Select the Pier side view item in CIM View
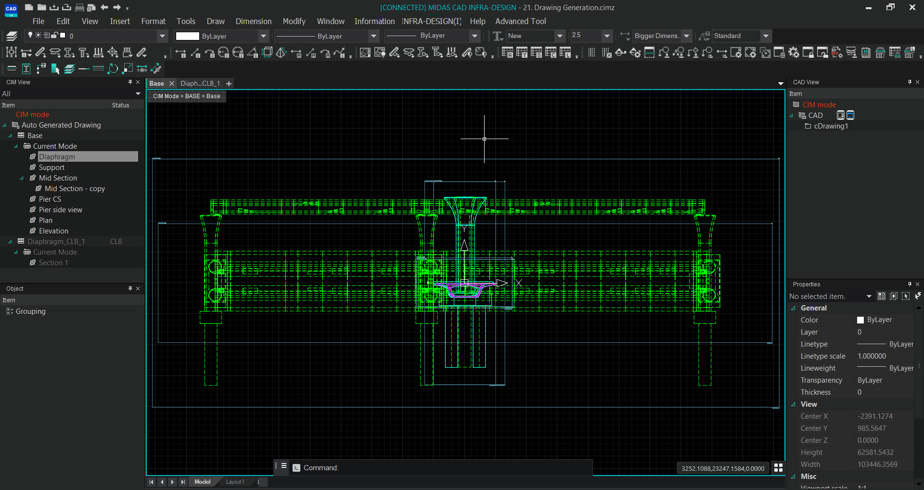The width and height of the screenshot is (924, 490). click(60, 209)
